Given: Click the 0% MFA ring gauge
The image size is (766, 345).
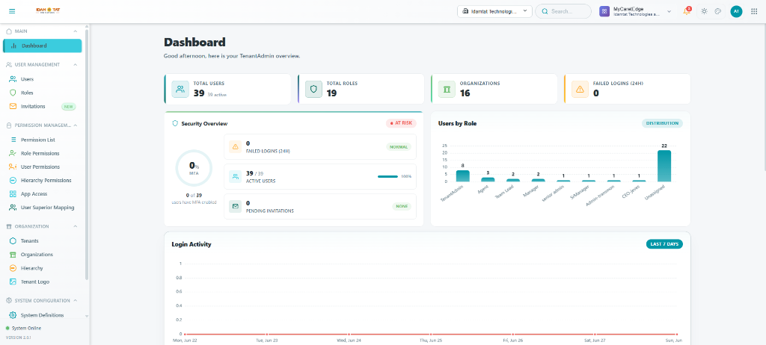Looking at the screenshot, I should click(194, 168).
